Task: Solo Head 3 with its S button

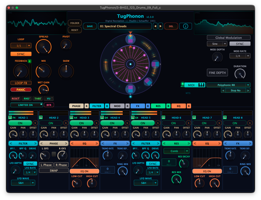Action: click(x=96, y=123)
